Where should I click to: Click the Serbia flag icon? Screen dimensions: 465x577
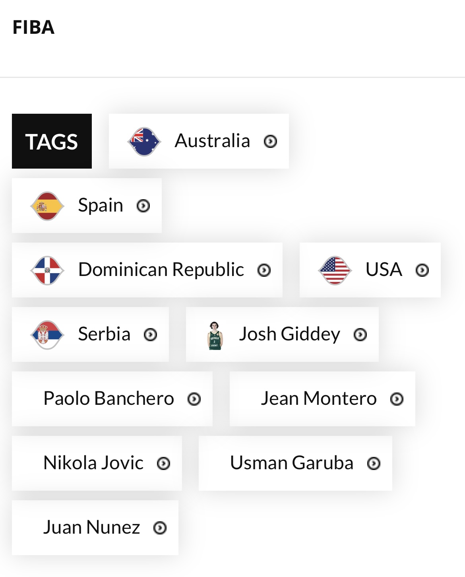tap(47, 335)
